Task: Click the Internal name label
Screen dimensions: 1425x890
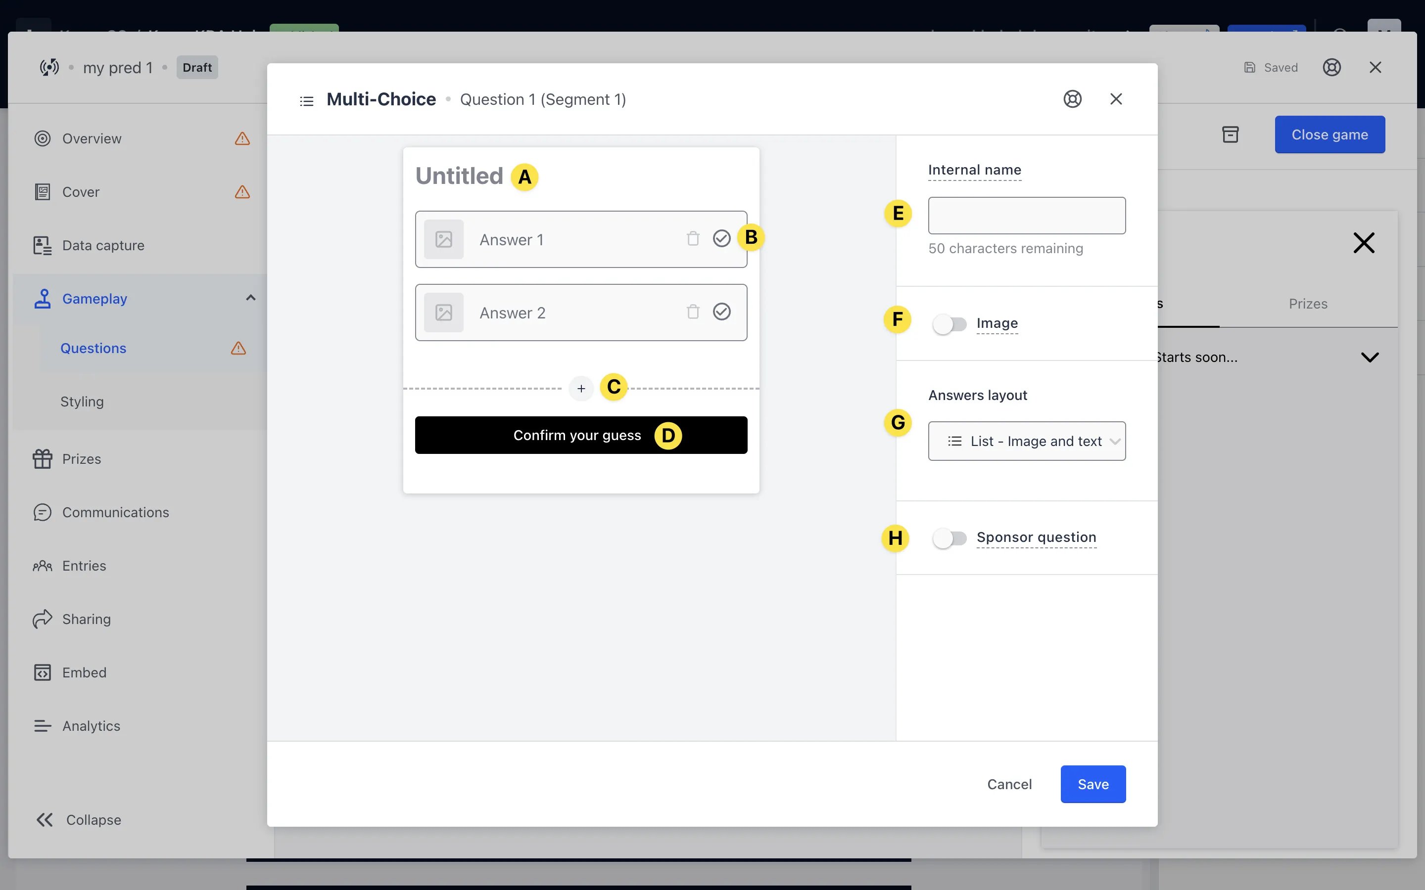Action: (x=974, y=170)
